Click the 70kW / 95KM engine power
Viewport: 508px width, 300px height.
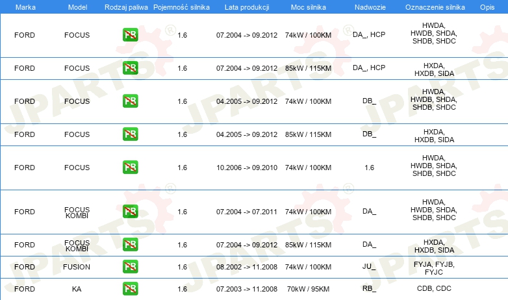click(308, 289)
